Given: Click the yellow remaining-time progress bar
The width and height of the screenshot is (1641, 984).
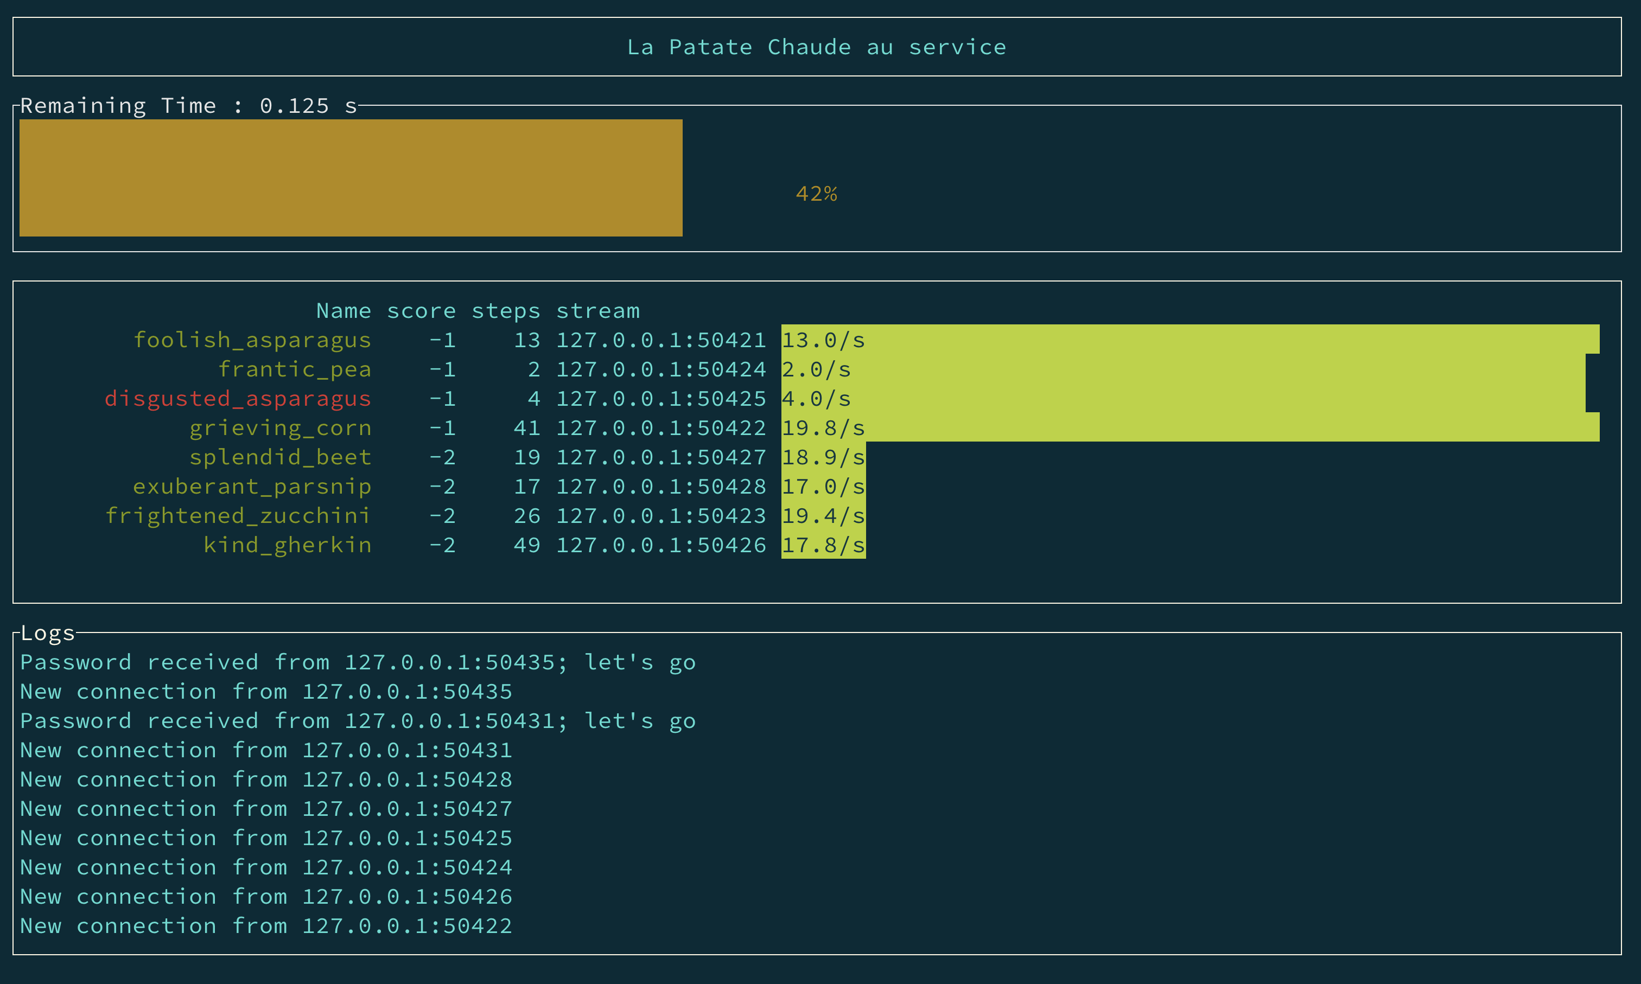Looking at the screenshot, I should click(x=350, y=178).
